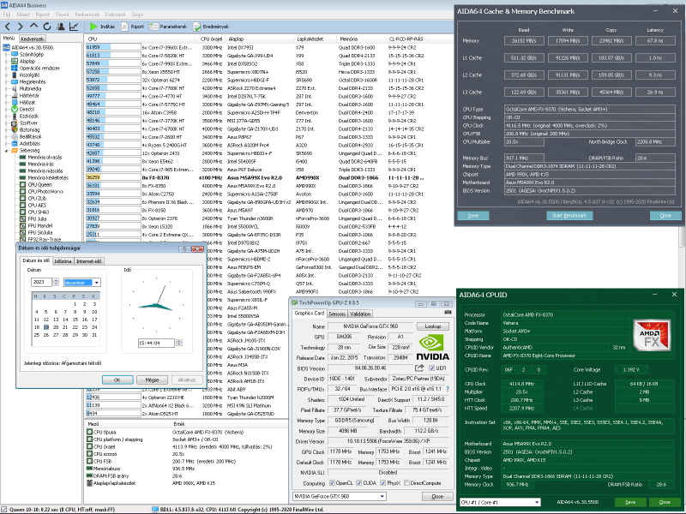
Task: Click the BIOS share/export icon in GPU-Z
Action: point(419,368)
